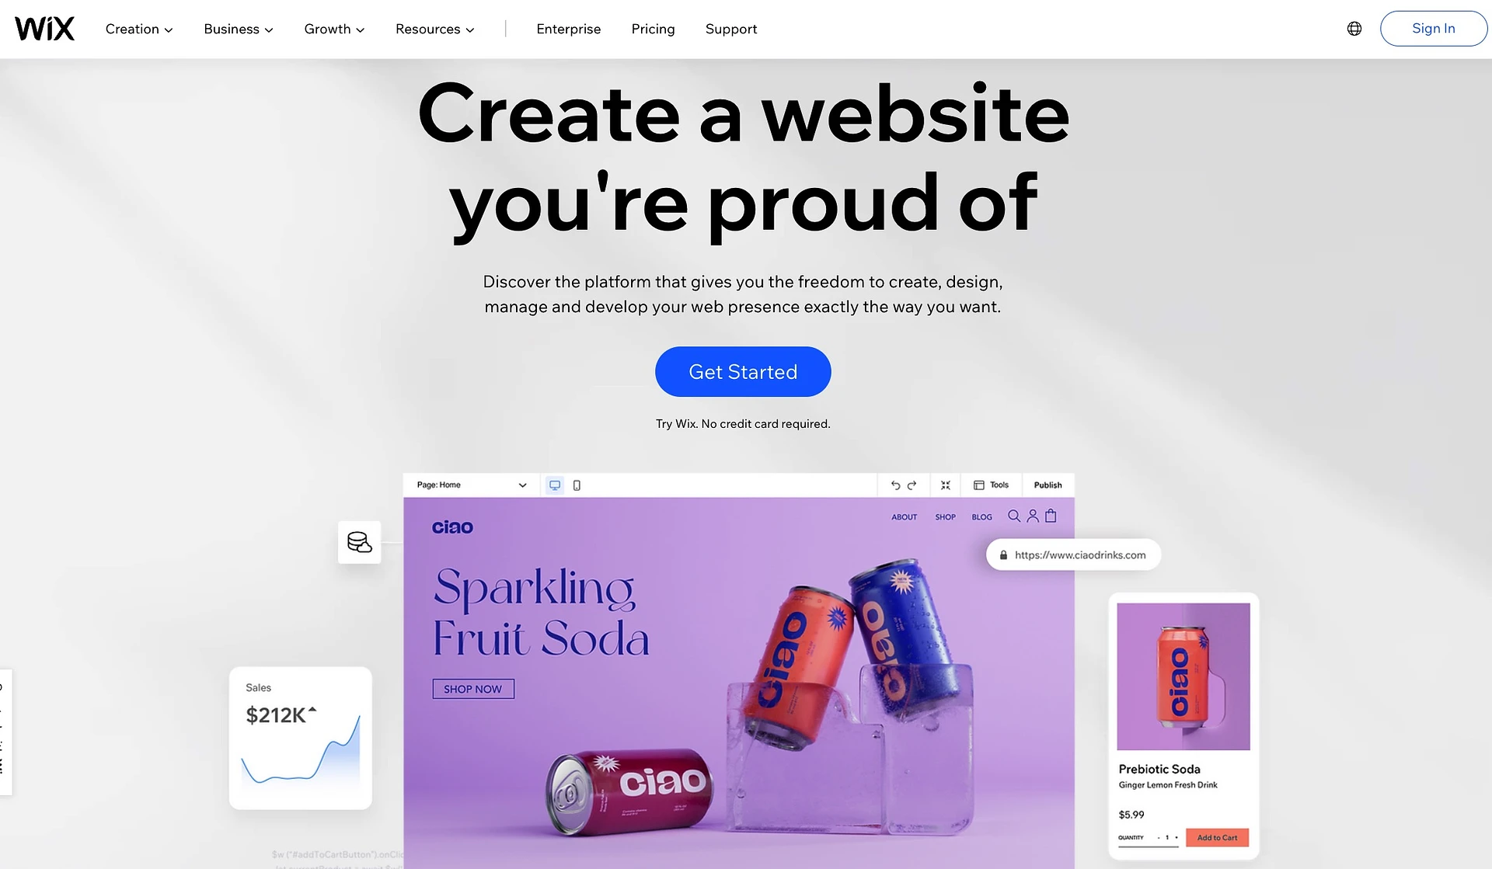
Task: Click the cart icon on Ciao store navbar
Action: pos(1050,515)
